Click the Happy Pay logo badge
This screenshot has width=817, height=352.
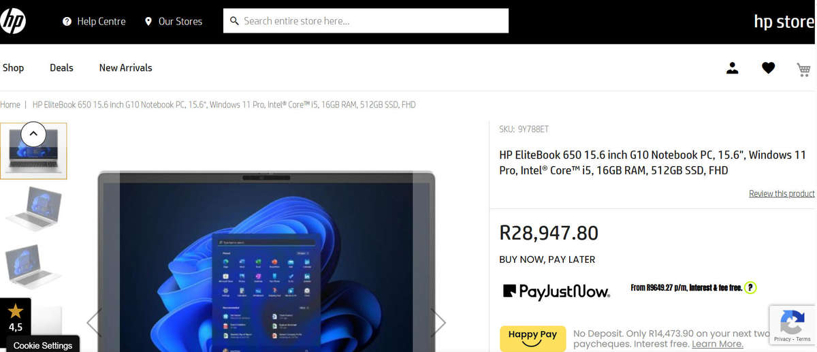(x=532, y=338)
